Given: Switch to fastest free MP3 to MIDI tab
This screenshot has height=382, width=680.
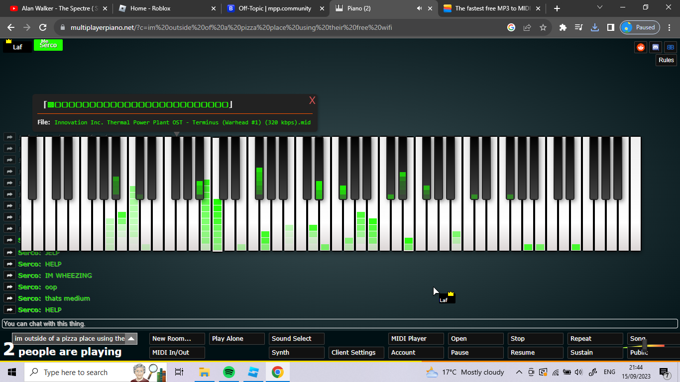Looking at the screenshot, I should [x=492, y=8].
